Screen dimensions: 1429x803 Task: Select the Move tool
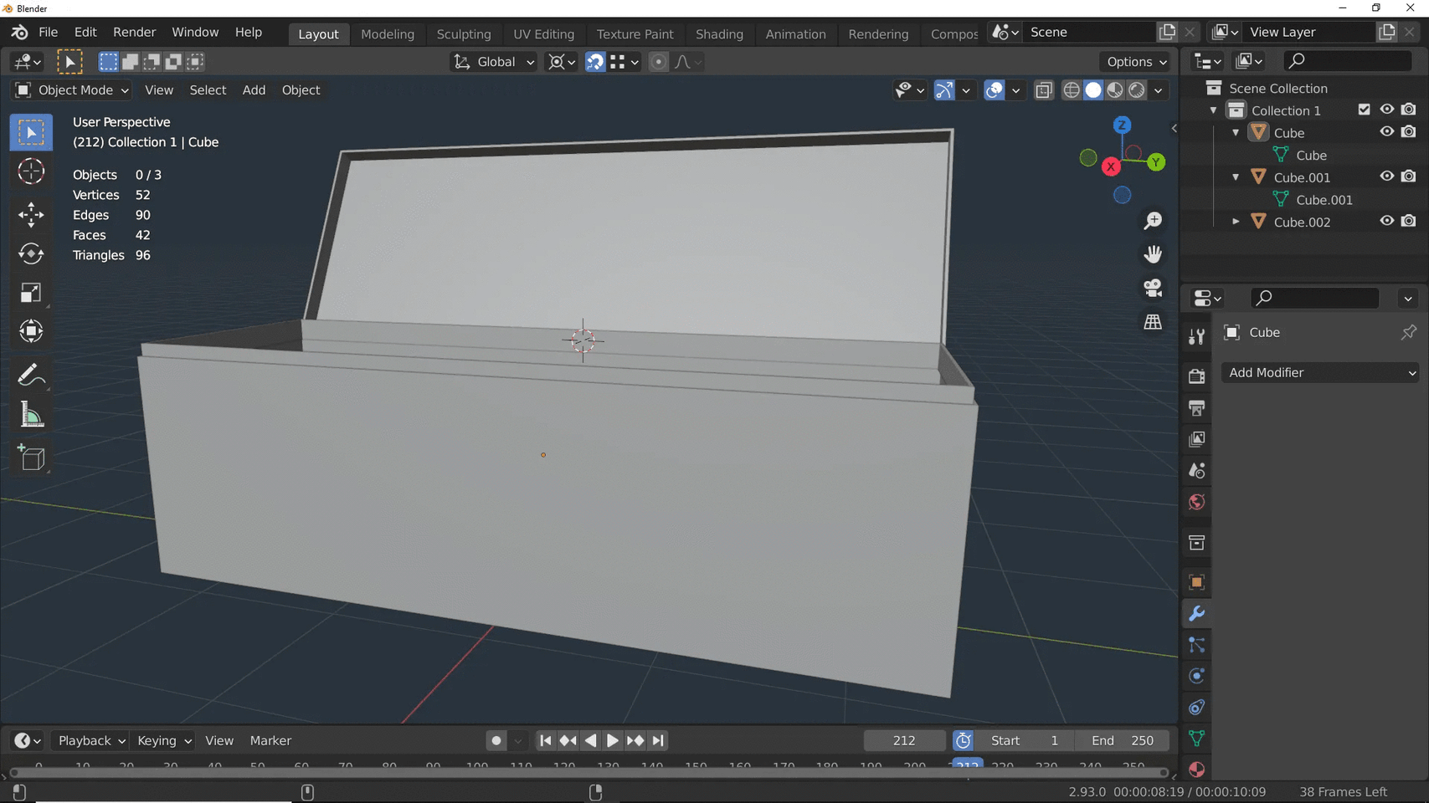coord(31,215)
